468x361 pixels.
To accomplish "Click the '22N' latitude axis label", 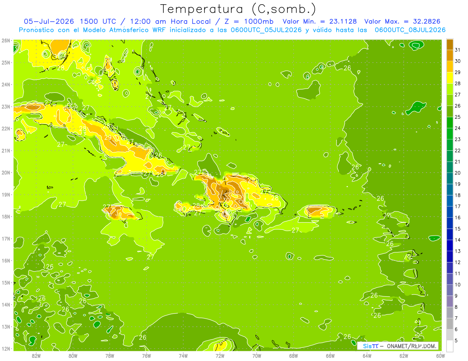I will click(6, 128).
